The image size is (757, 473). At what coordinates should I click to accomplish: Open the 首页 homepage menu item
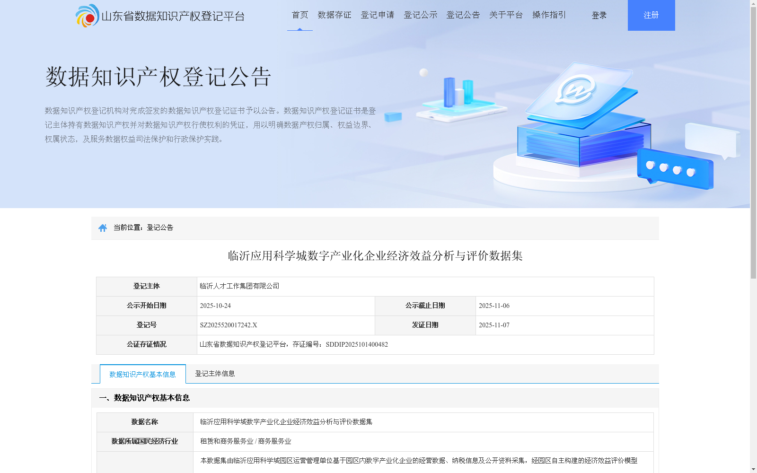tap(300, 15)
